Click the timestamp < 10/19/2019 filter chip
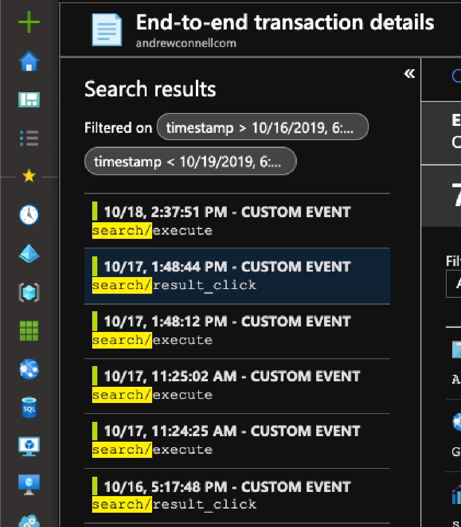Image resolution: width=461 pixels, height=527 pixels. pos(190,161)
